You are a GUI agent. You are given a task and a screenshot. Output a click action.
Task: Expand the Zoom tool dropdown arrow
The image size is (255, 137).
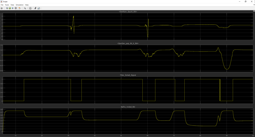(x=27, y=8)
